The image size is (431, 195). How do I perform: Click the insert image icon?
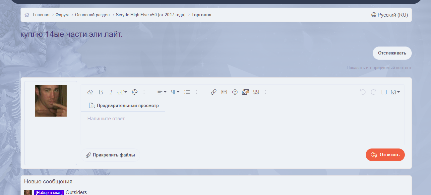224,92
